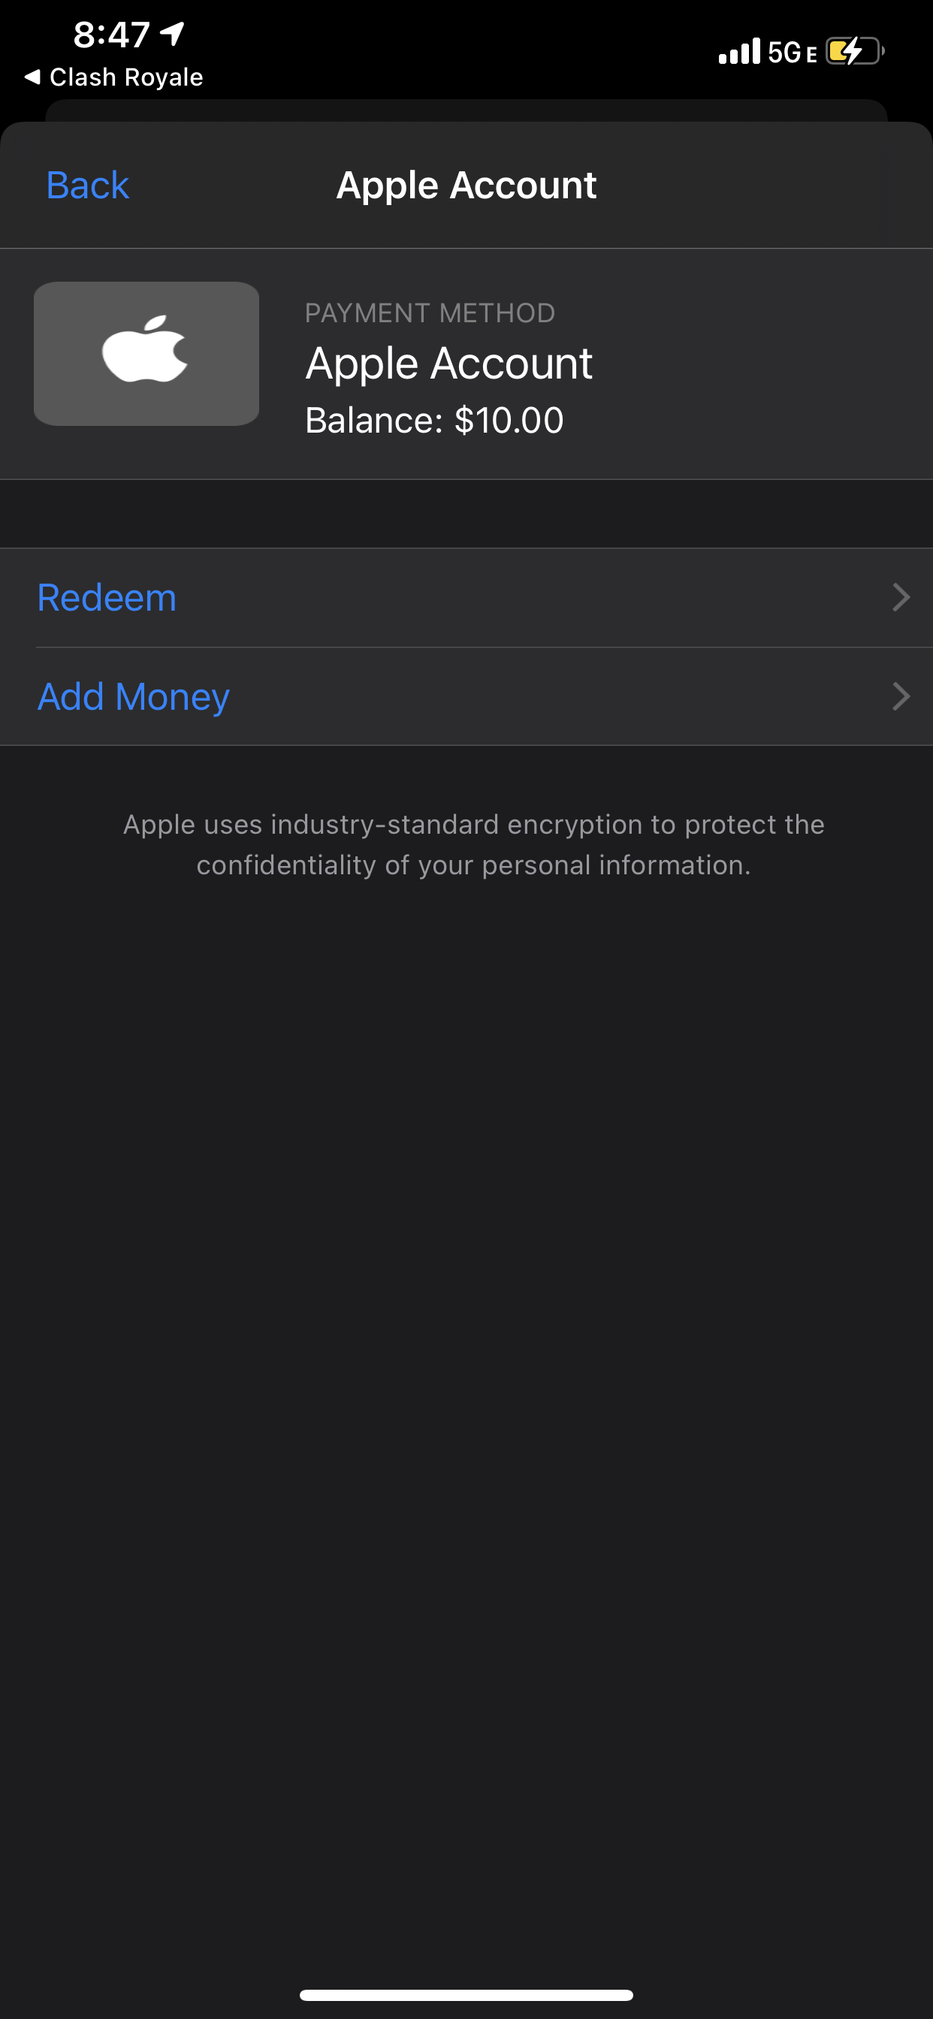Tap the Balance $10.00 text
This screenshot has height=2019, width=933.
433,420
